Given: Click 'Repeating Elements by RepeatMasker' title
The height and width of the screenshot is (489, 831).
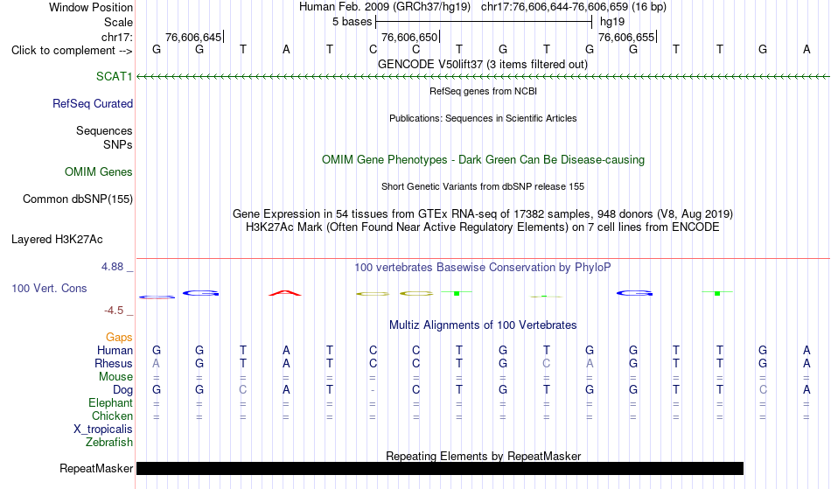Looking at the screenshot, I should click(x=483, y=456).
